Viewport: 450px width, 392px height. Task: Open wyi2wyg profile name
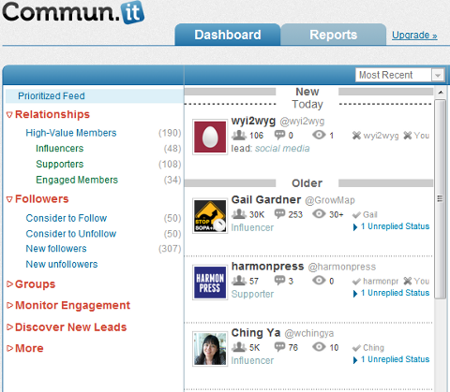click(253, 121)
